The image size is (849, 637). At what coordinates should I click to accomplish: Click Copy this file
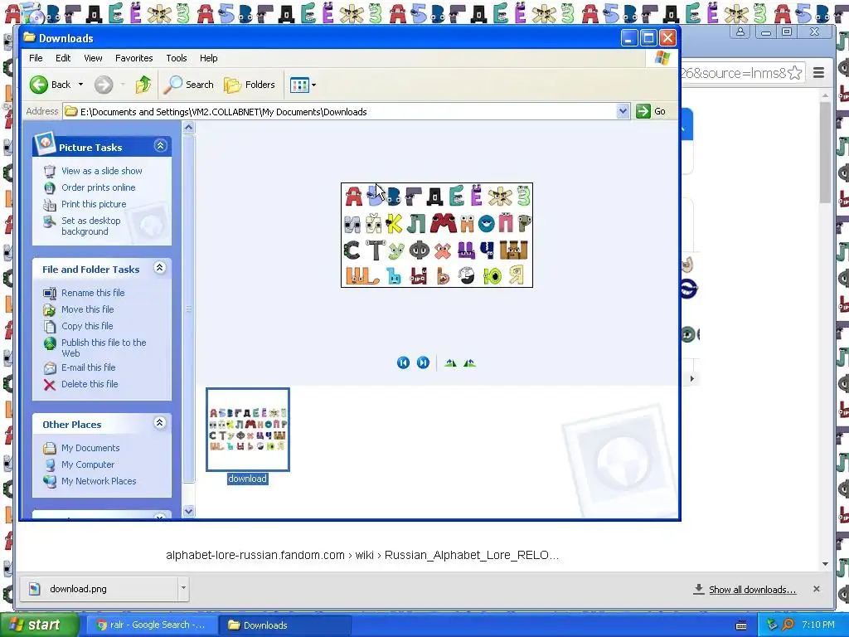point(87,326)
